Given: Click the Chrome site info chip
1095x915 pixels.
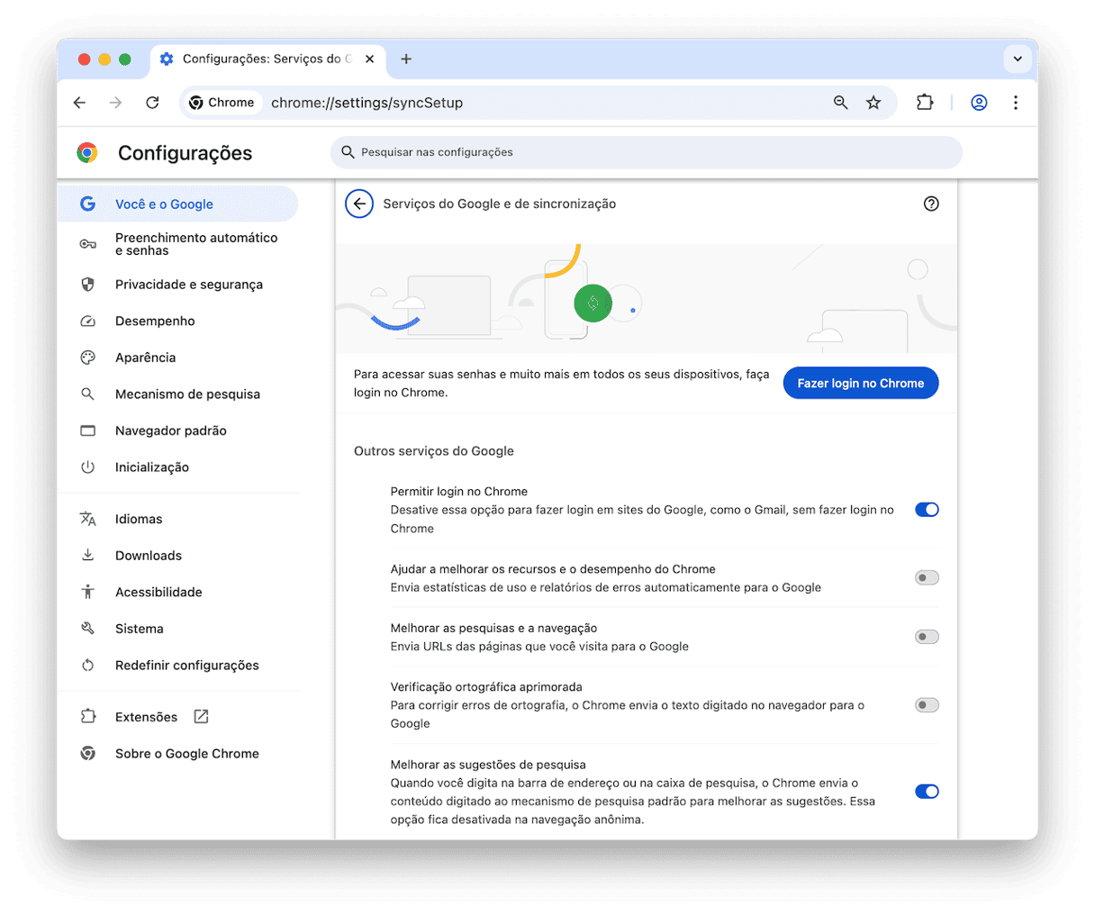Looking at the screenshot, I should [x=222, y=103].
